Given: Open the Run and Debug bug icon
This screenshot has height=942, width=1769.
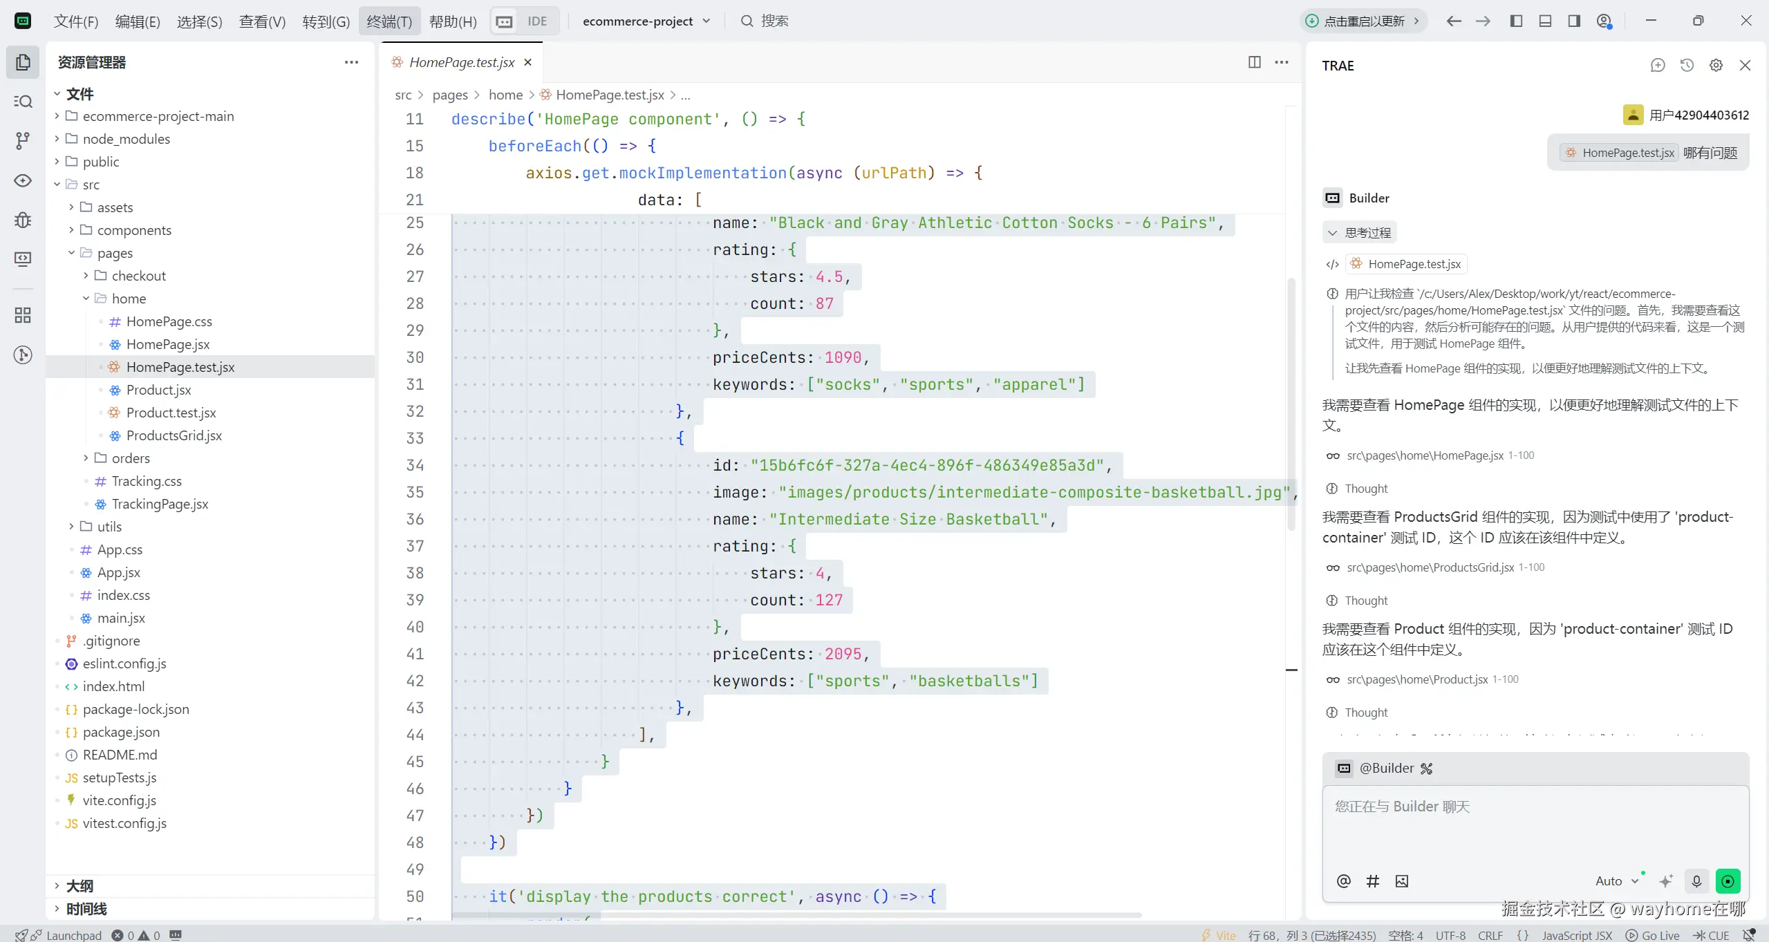Looking at the screenshot, I should (23, 220).
